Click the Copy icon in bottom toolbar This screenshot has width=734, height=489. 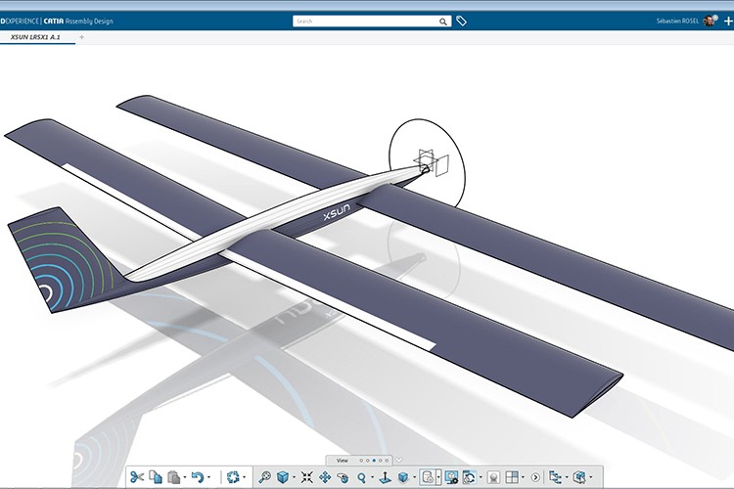click(x=155, y=477)
